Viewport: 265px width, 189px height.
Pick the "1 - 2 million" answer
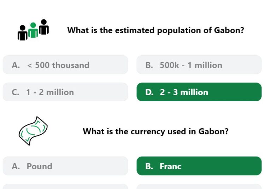coord(65,92)
